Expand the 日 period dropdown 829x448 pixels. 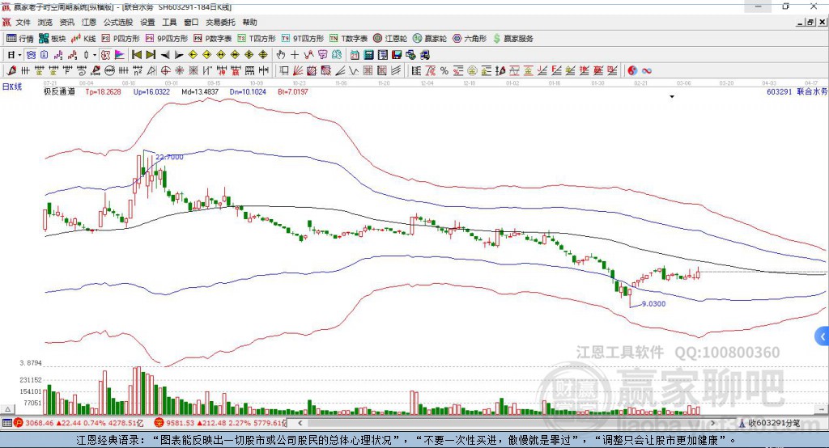19,55
